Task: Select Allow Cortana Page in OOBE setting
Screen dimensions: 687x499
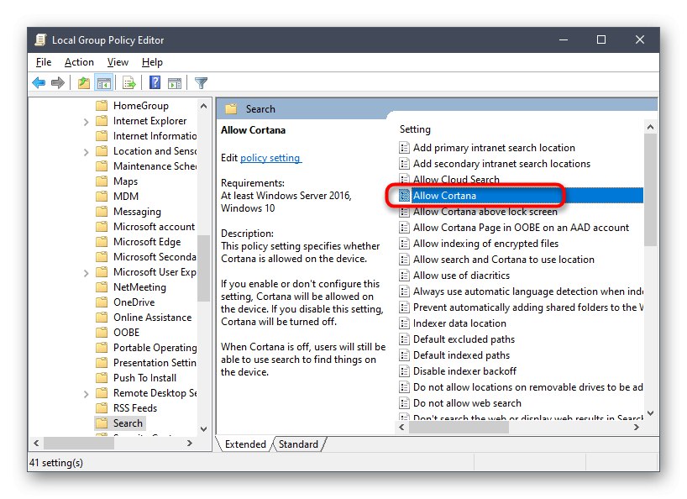Action: tap(521, 228)
